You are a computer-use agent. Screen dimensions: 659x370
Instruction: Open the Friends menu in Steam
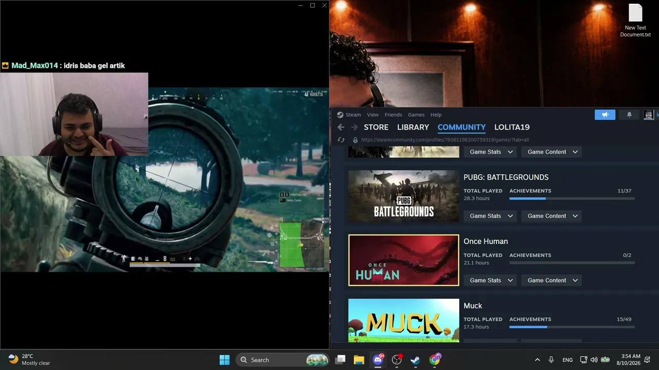coord(393,115)
